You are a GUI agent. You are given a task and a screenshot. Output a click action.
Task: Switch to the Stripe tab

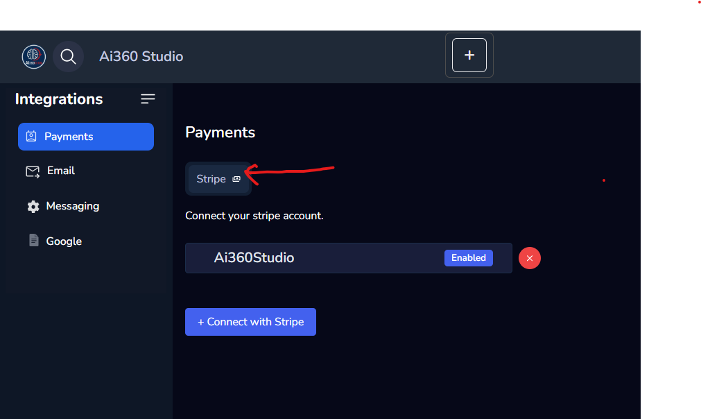pos(211,179)
